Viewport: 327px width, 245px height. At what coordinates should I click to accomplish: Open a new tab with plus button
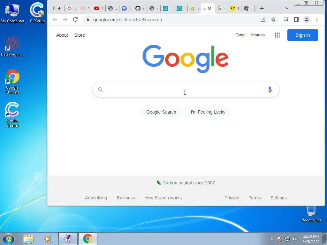point(262,8)
